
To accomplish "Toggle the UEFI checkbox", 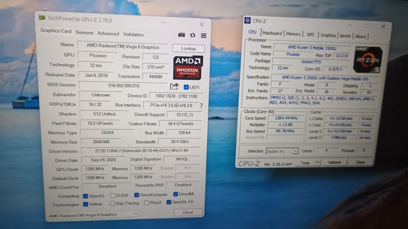I will [186, 87].
